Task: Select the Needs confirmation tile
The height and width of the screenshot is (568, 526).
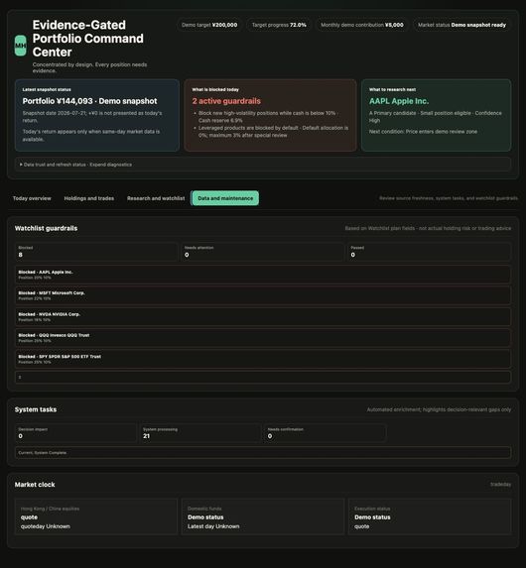Action: tap(326, 433)
